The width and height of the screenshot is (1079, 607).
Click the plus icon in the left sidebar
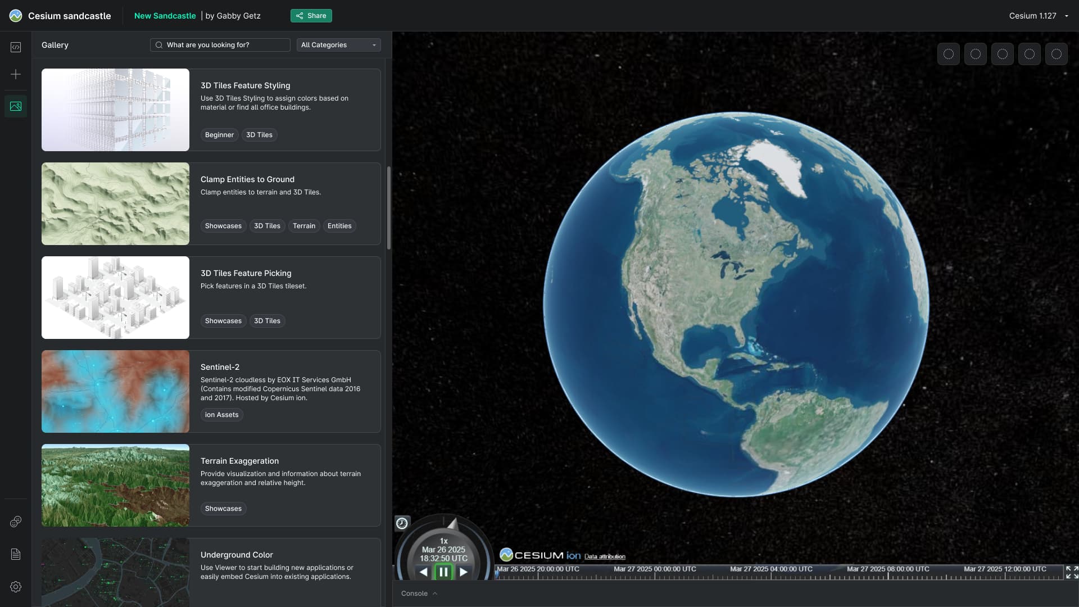coord(16,74)
